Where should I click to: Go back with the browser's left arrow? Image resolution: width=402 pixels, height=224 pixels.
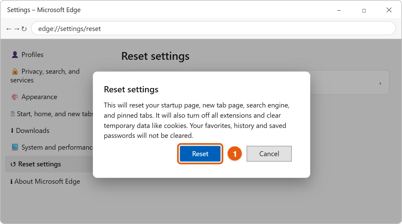click(x=9, y=29)
